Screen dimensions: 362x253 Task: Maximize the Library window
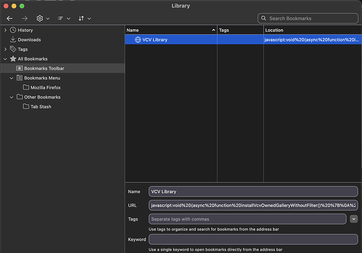click(x=22, y=6)
